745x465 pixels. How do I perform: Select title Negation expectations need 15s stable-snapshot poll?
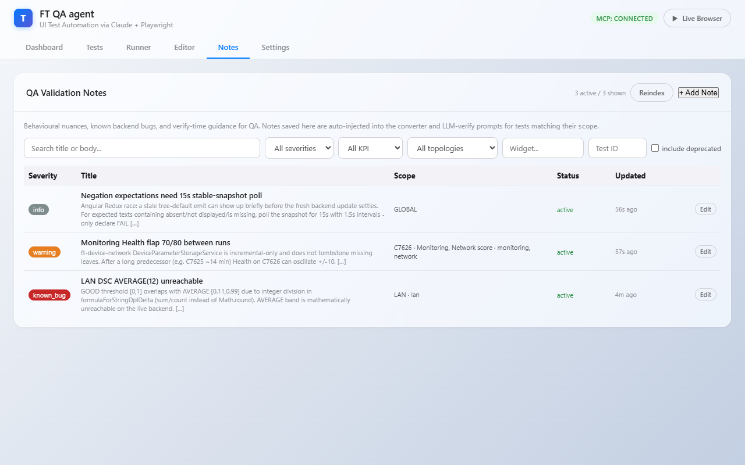[x=172, y=196]
